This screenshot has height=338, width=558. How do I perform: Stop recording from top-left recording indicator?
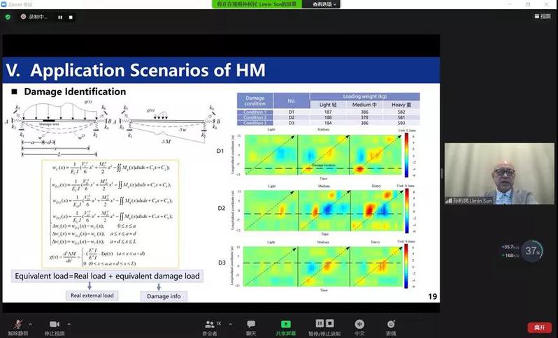[70, 17]
